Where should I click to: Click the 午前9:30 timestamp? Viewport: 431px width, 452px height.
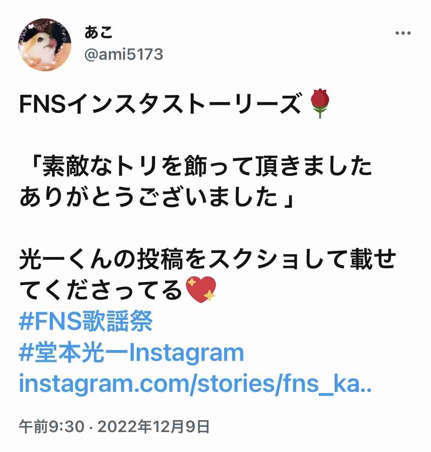tap(52, 427)
